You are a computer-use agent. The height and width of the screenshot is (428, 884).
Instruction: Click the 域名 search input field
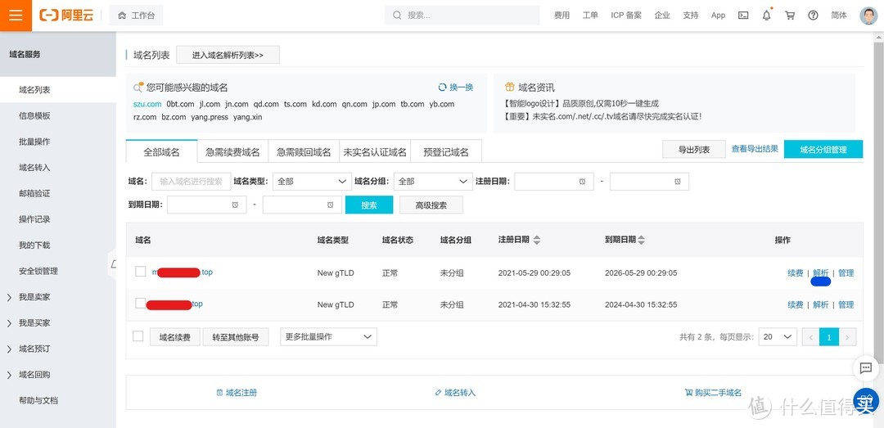click(191, 182)
